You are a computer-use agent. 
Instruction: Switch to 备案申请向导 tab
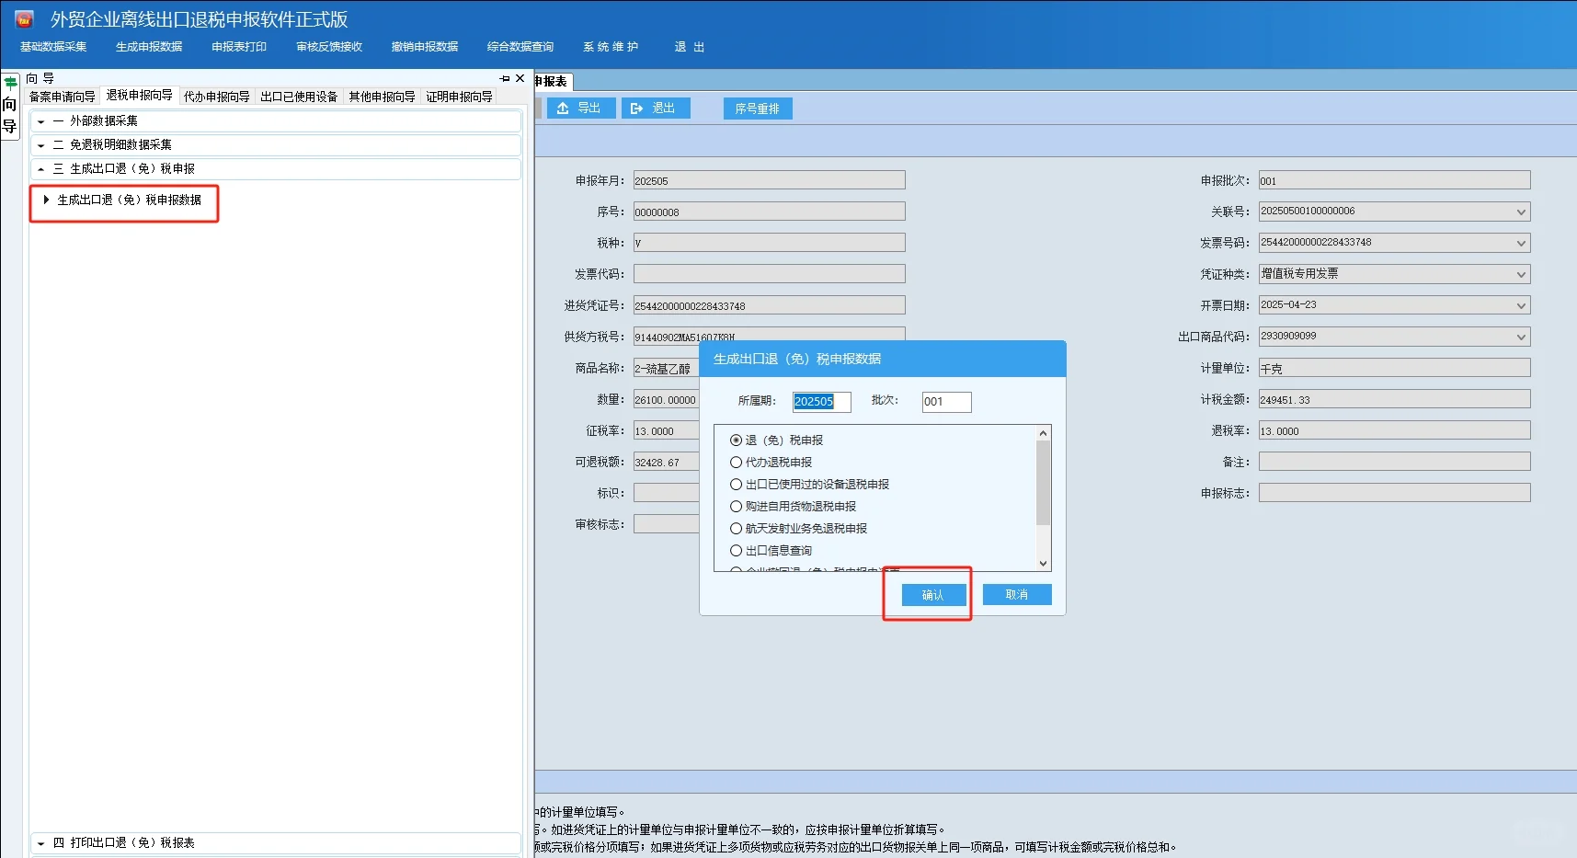[x=63, y=97]
